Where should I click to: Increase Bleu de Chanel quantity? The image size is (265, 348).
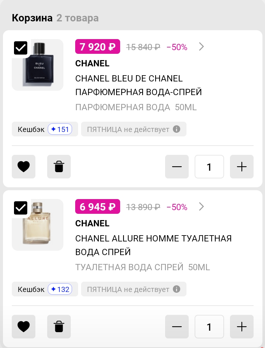click(x=242, y=167)
